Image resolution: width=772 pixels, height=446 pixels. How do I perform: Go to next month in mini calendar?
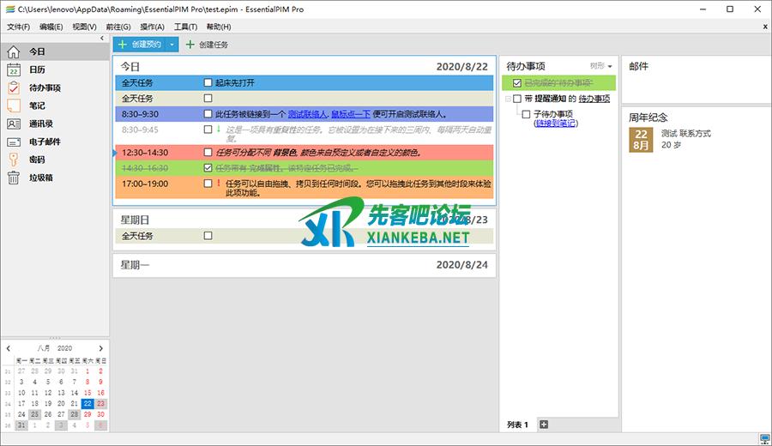click(100, 348)
